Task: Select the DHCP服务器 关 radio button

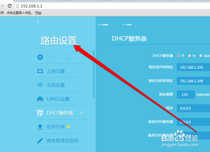Action: pos(190,56)
